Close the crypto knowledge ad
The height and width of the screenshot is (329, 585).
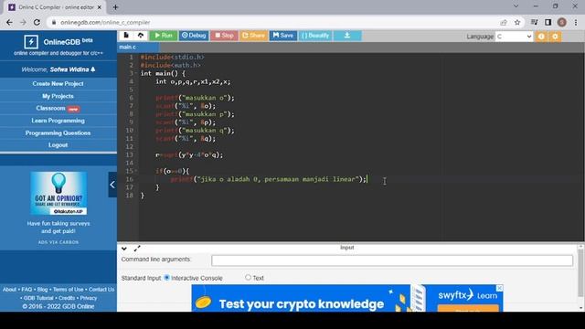pyautogui.click(x=499, y=289)
